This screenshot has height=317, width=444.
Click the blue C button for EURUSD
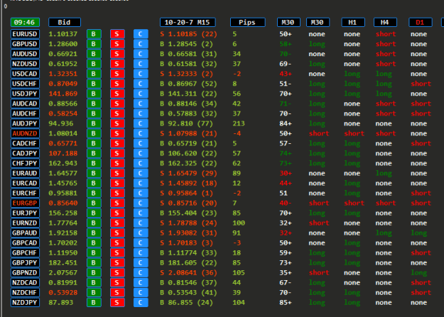(x=141, y=34)
